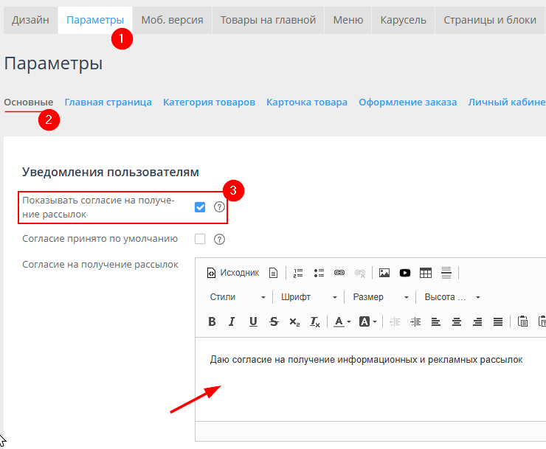The image size is (546, 449).
Task: Insert a hyperlink with link icon
Action: click(x=339, y=273)
